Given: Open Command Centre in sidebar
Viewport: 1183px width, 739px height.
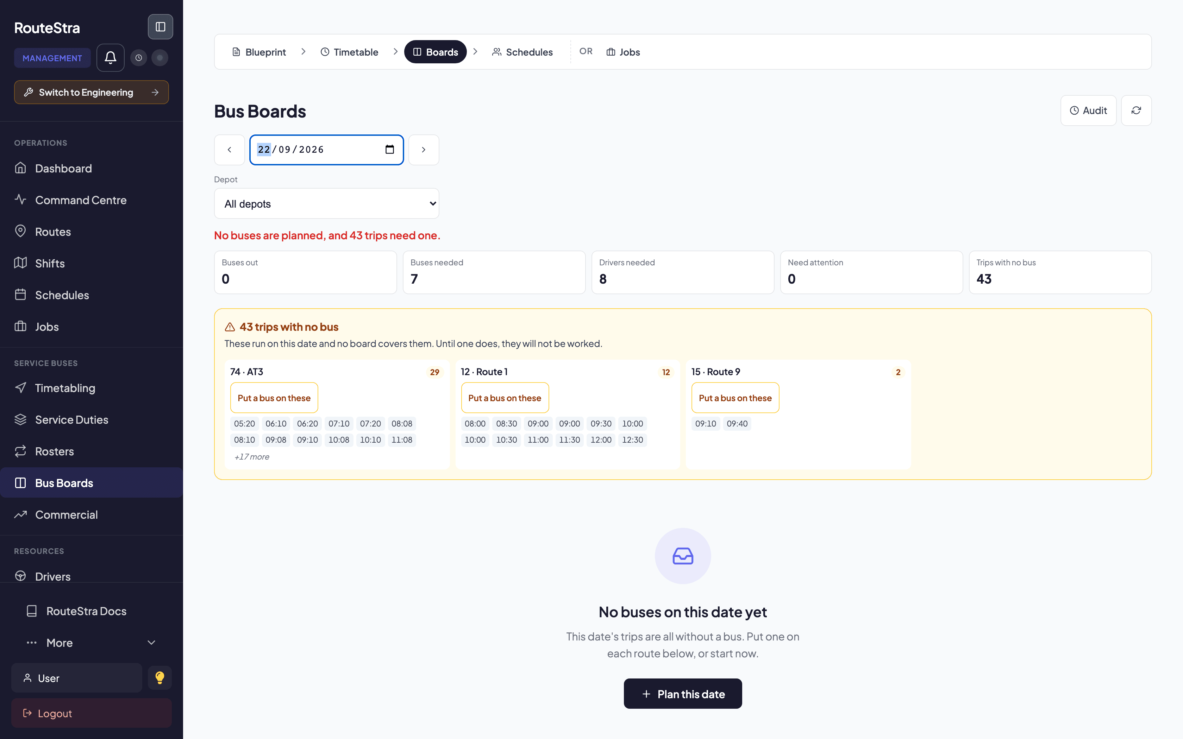Looking at the screenshot, I should 92,200.
